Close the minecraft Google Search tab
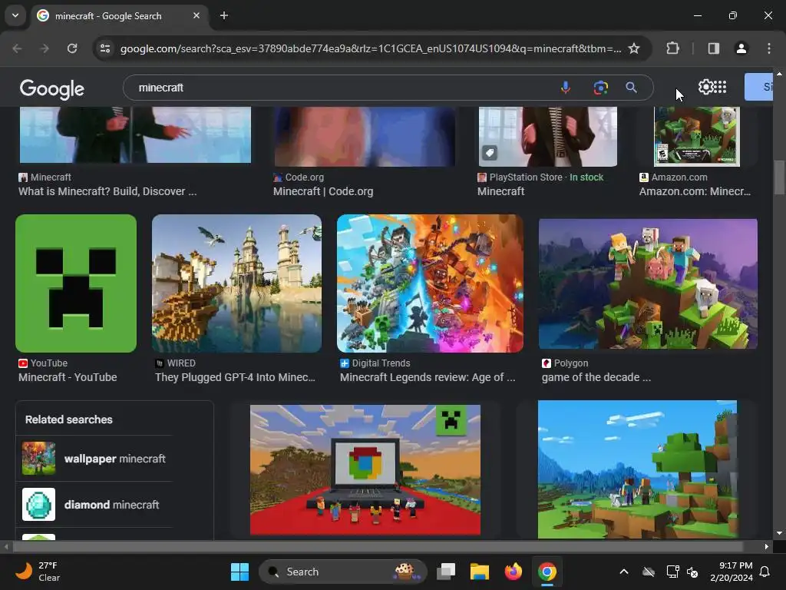 tap(196, 15)
